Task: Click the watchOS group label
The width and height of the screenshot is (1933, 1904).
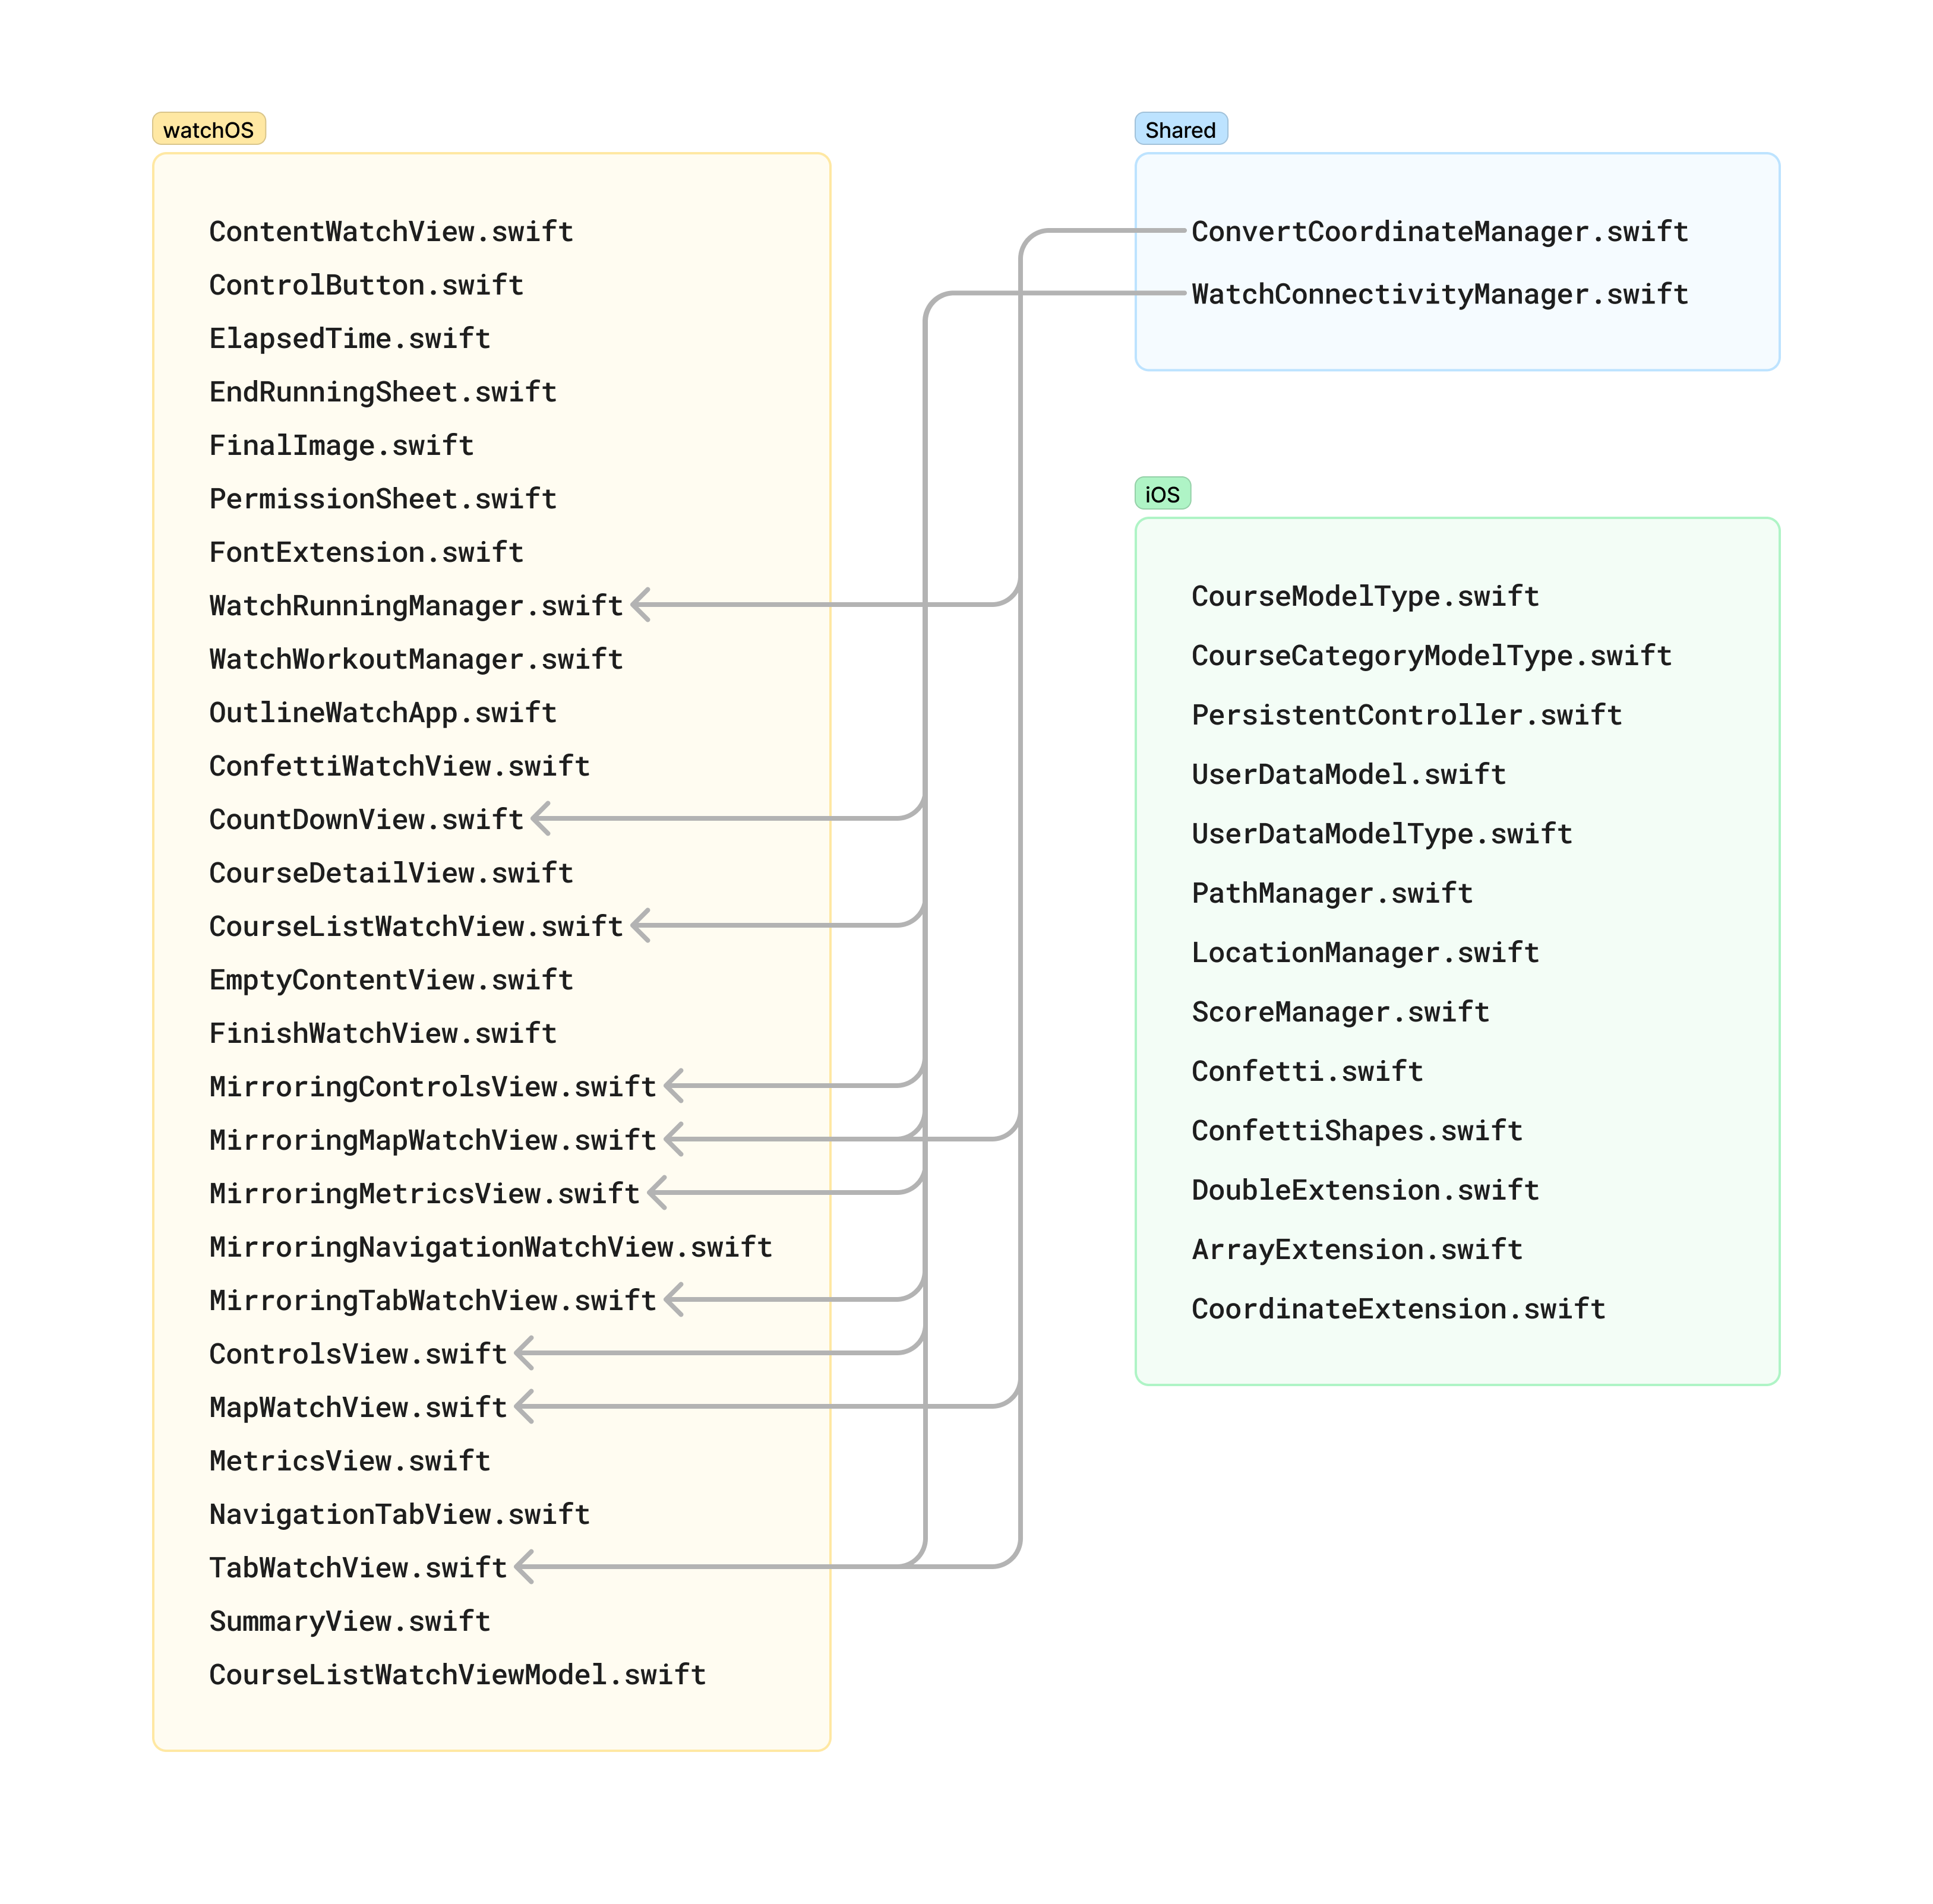Action: pos(208,129)
